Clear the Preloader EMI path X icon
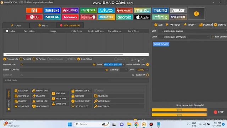This screenshot has width=227, height=128. coord(22,64)
